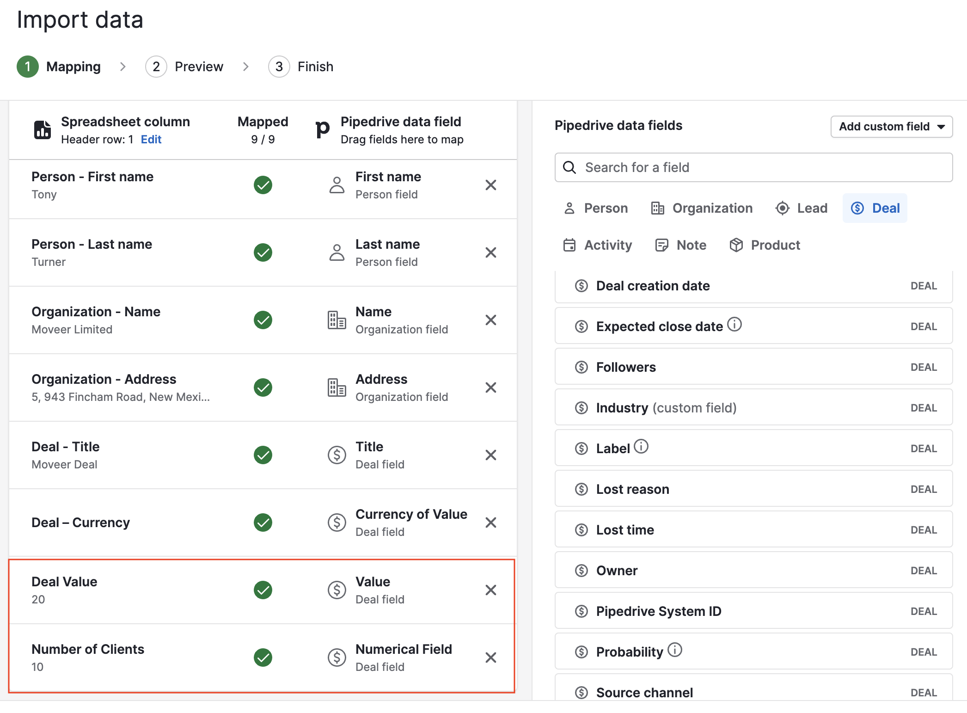
Task: Filter fields by Person tab
Action: 596,208
